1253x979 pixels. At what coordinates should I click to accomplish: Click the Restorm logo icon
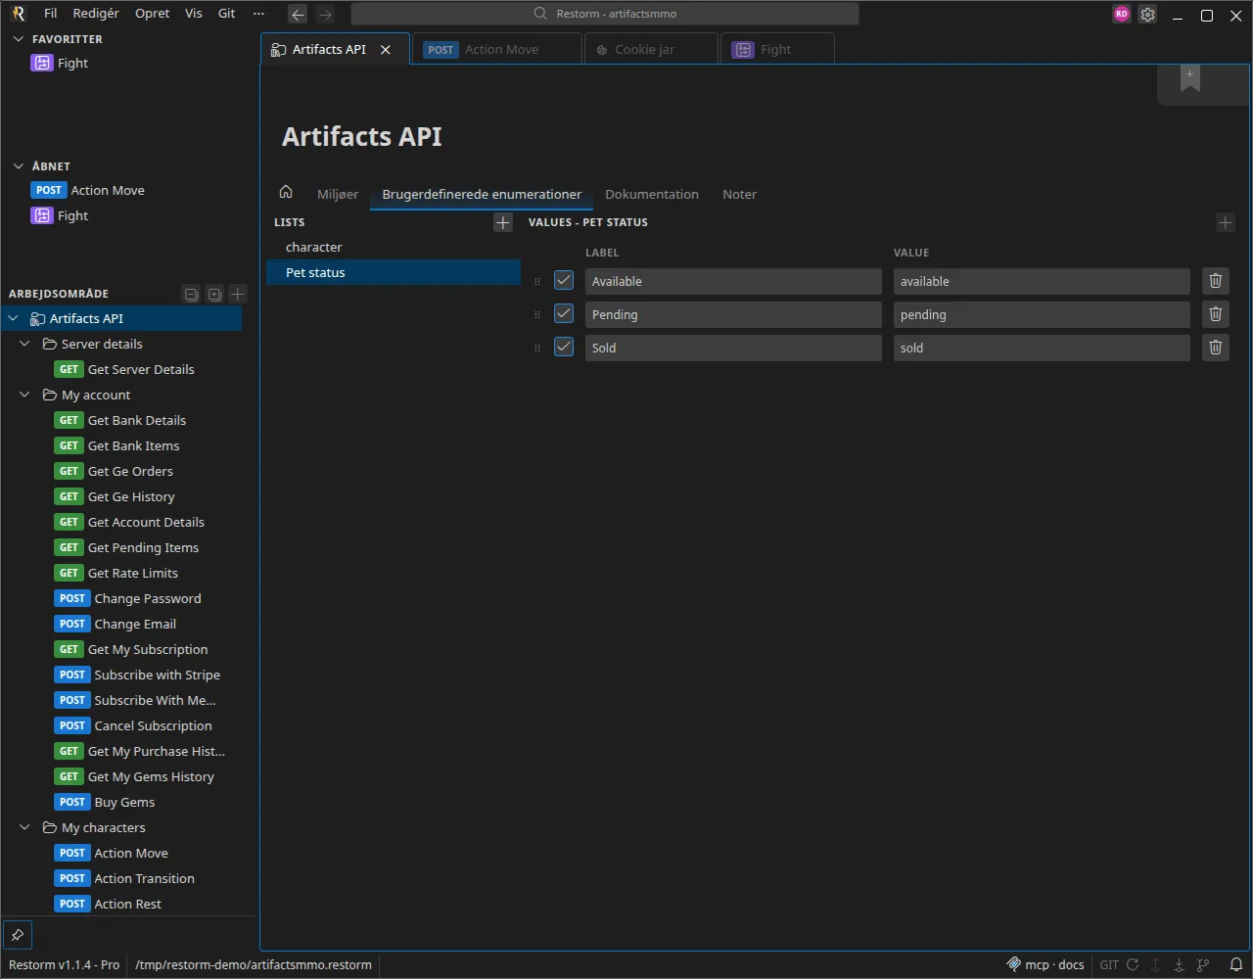pyautogui.click(x=18, y=14)
